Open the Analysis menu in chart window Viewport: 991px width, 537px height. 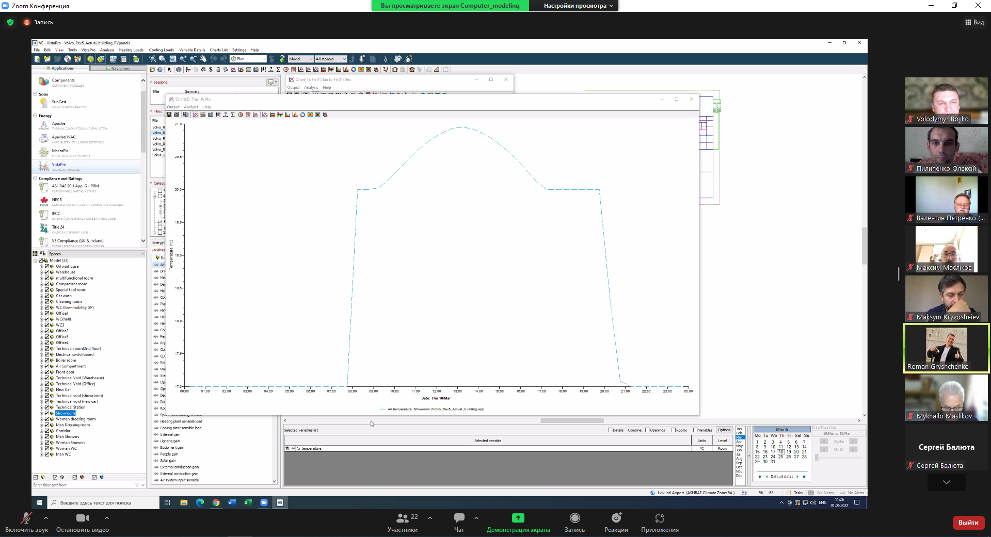pyautogui.click(x=191, y=107)
